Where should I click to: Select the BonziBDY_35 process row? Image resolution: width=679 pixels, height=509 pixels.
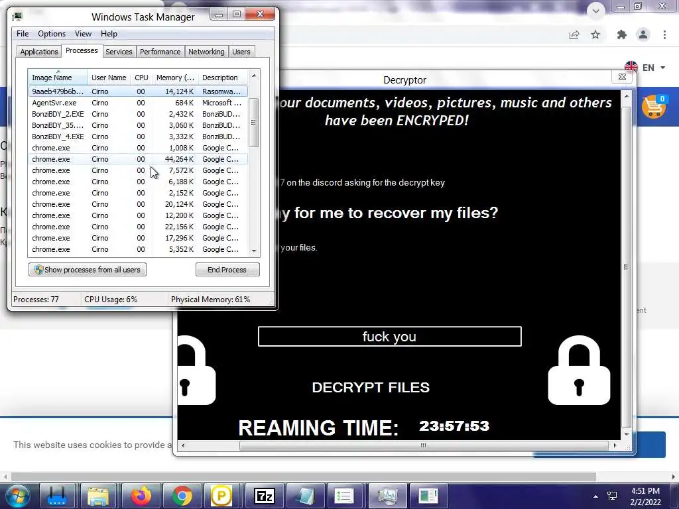(138, 125)
